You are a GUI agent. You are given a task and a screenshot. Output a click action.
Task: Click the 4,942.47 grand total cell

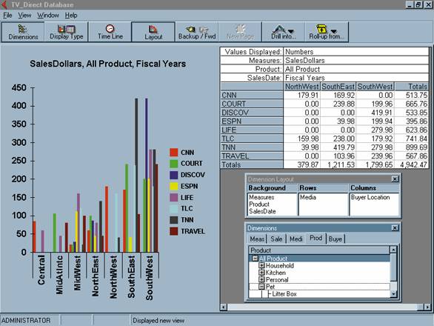(x=412, y=164)
